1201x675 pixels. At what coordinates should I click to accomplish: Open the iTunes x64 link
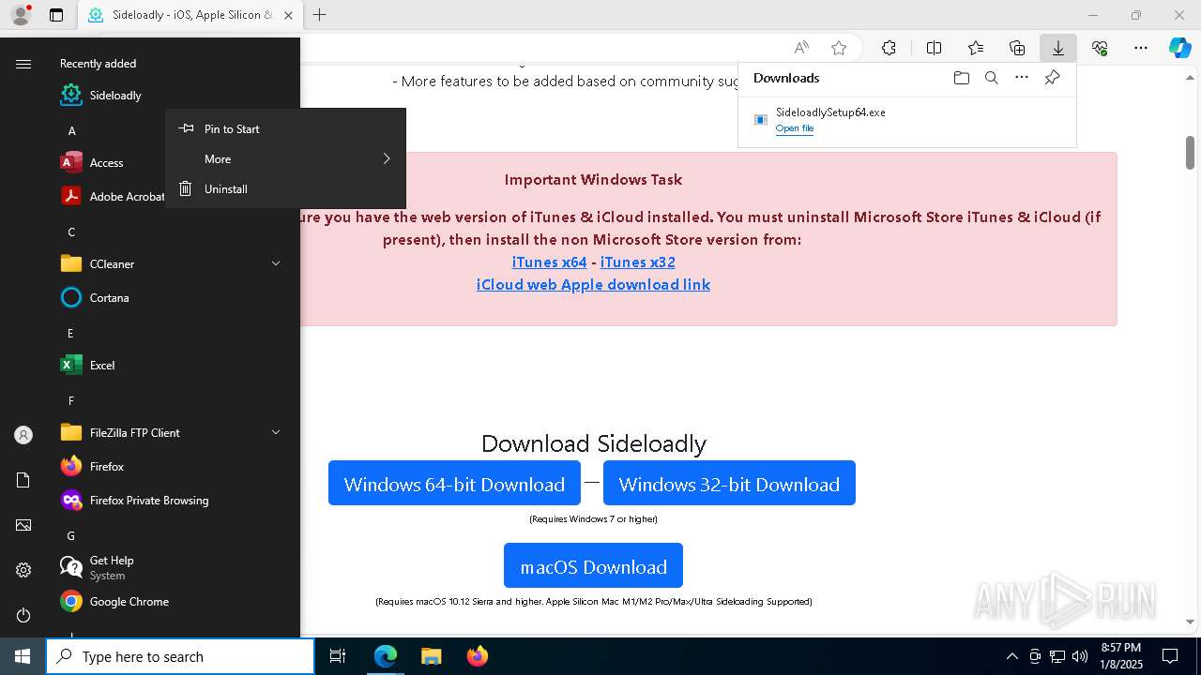(549, 262)
